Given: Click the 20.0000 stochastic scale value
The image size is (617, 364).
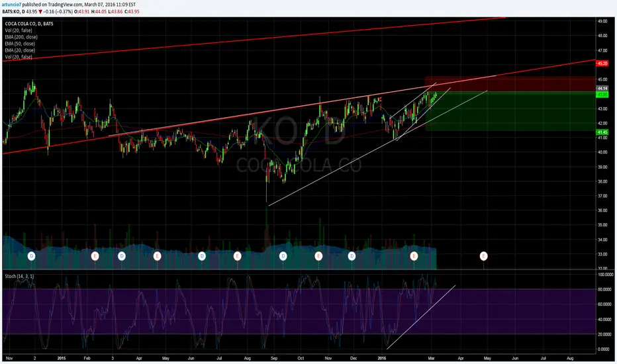Looking at the screenshot, I should pos(606,334).
